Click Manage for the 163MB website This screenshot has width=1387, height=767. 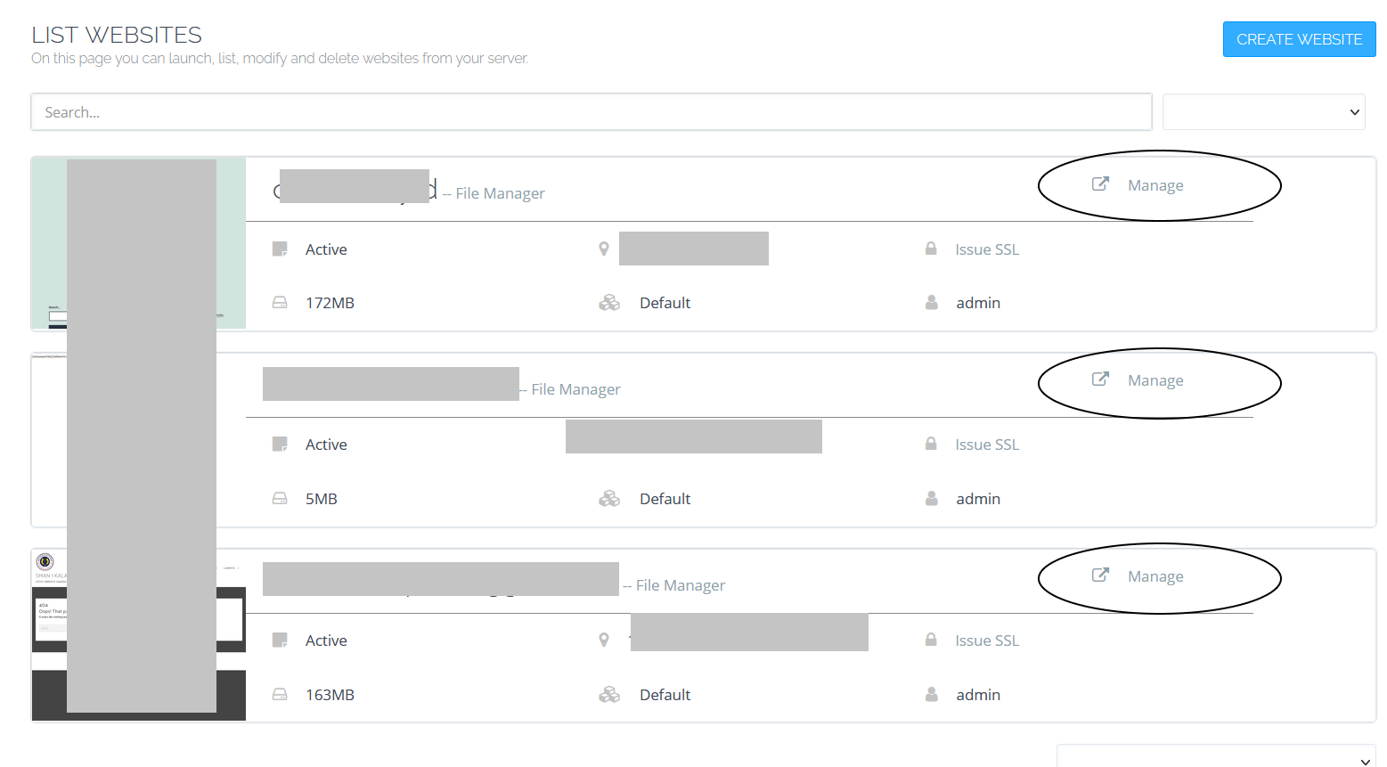pyautogui.click(x=1154, y=576)
